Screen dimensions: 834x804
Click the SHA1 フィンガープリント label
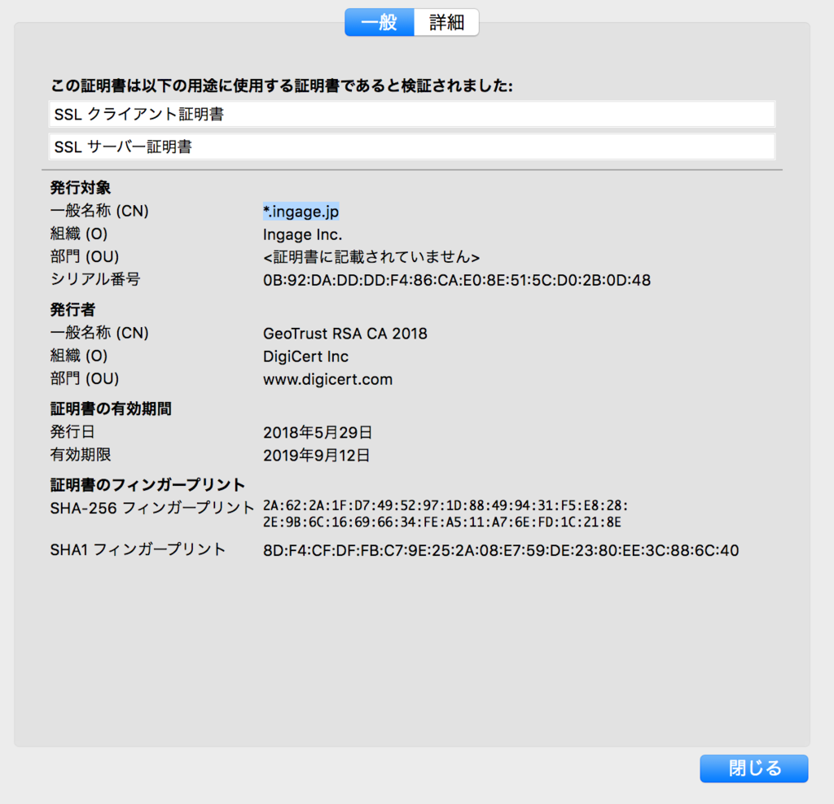tap(138, 549)
